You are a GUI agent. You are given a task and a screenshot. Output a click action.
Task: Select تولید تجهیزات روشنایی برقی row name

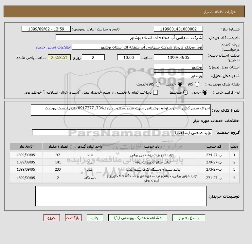click(x=152, y=155)
